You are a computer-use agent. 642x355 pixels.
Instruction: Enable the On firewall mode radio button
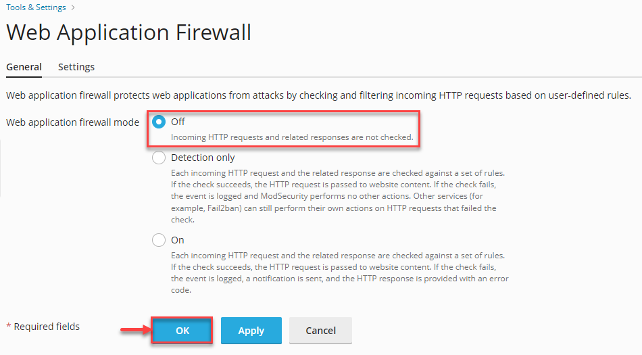[159, 240]
